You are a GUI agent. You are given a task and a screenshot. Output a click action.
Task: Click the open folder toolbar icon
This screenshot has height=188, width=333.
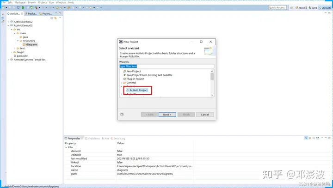[57, 7]
